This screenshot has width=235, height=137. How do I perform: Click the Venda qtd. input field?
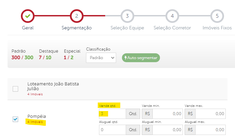click(x=112, y=114)
